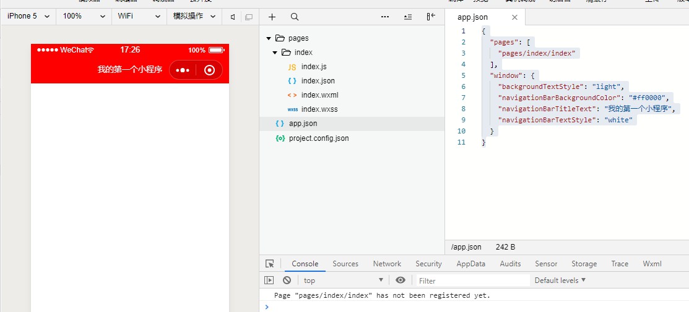The width and height of the screenshot is (689, 312).
Task: Click the simulator capsule close circle button
Action: 209,70
